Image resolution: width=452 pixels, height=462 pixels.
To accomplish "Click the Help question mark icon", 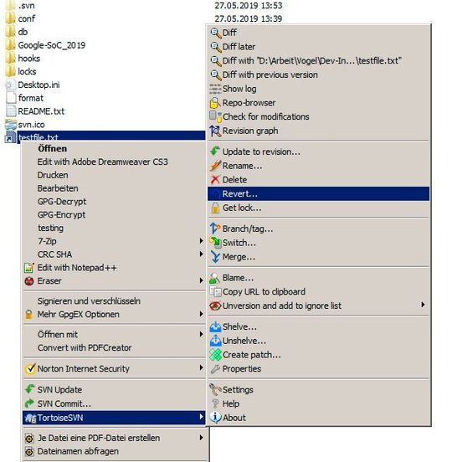I will click(215, 403).
